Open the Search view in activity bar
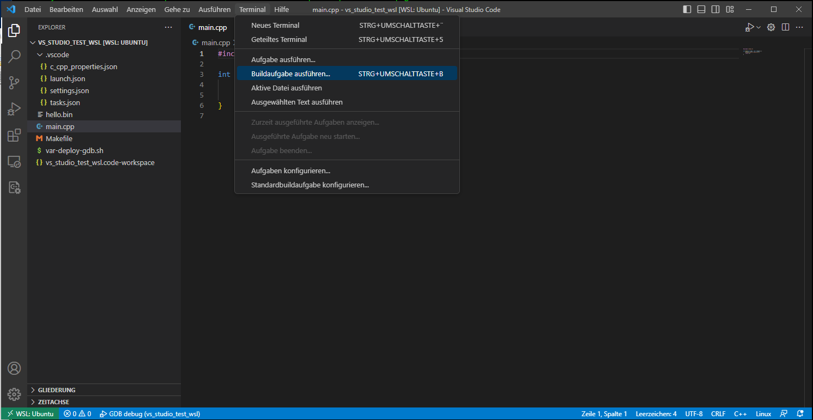The width and height of the screenshot is (813, 420). pyautogui.click(x=14, y=56)
